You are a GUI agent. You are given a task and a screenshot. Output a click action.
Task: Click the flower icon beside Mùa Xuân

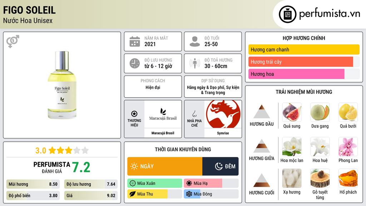click(133, 183)
